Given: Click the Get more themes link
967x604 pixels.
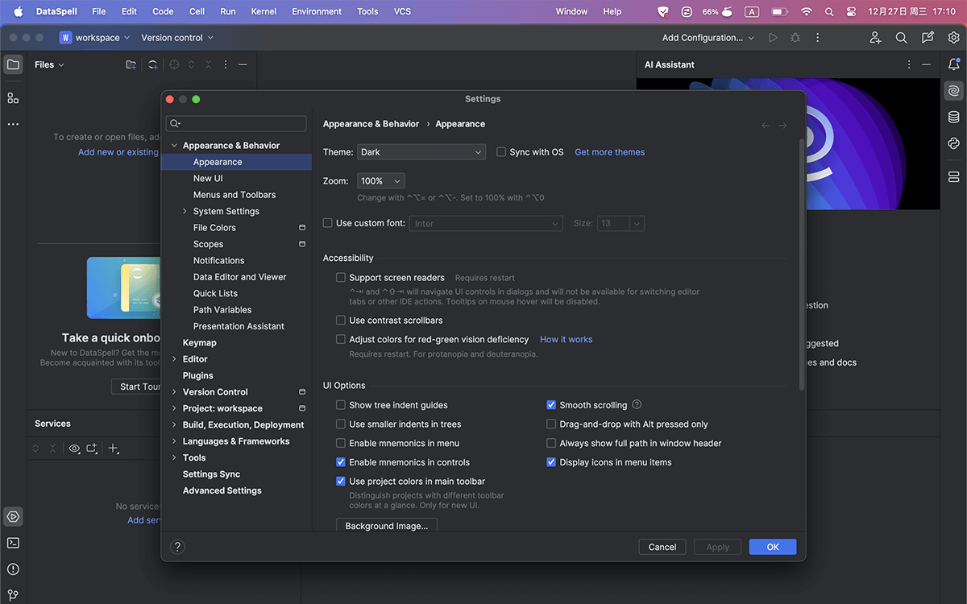Looking at the screenshot, I should pos(610,152).
